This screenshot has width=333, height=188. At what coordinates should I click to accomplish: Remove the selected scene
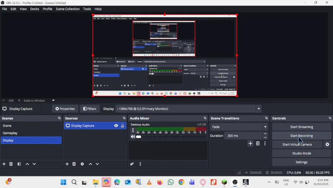coord(11,164)
